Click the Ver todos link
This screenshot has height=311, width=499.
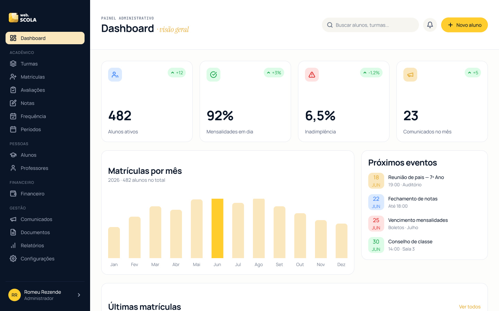point(470,307)
